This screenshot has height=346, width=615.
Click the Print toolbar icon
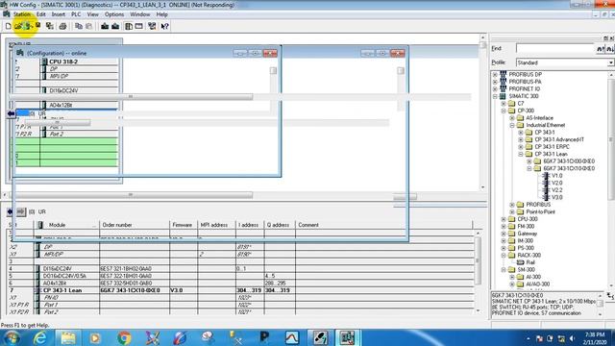point(62,26)
